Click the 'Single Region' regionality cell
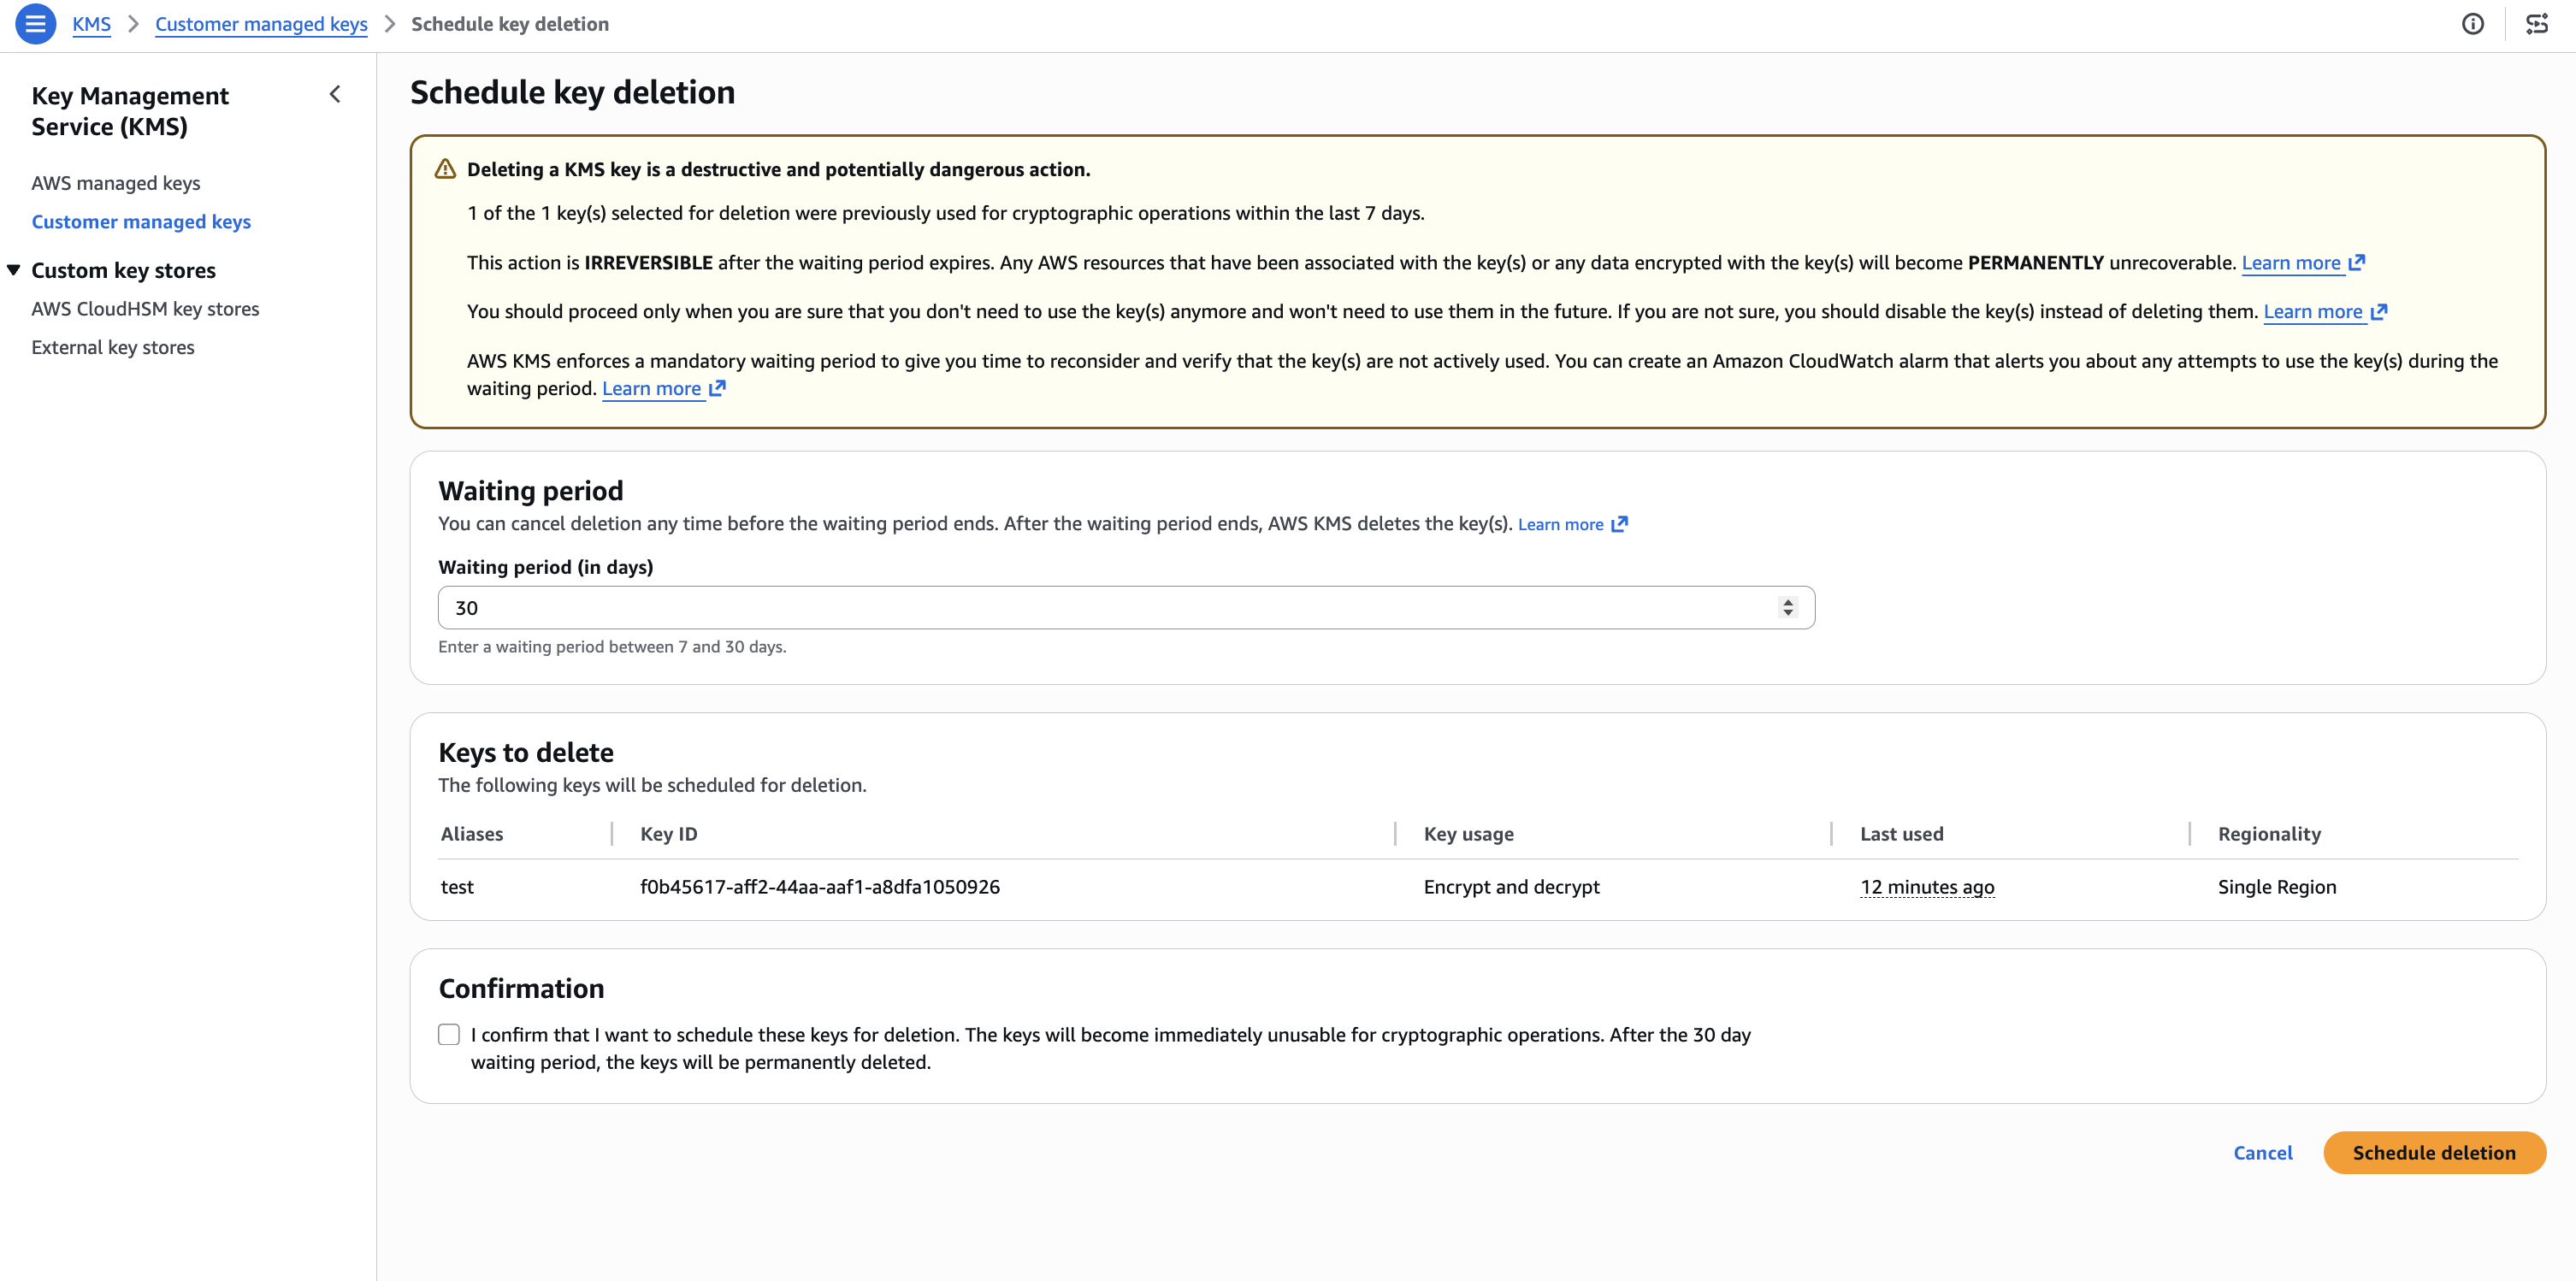 coord(2277,887)
